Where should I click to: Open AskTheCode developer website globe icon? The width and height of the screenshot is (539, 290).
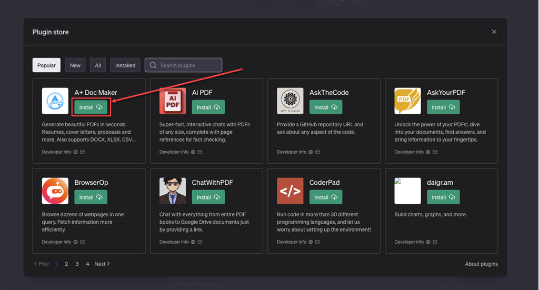[x=311, y=152]
